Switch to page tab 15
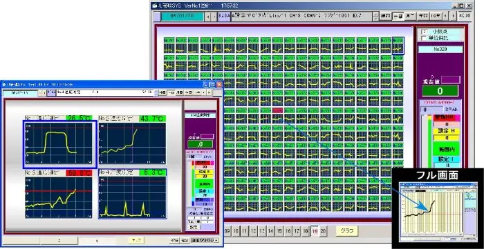Image resolution: width=484 pixels, height=249 pixels. point(279,231)
